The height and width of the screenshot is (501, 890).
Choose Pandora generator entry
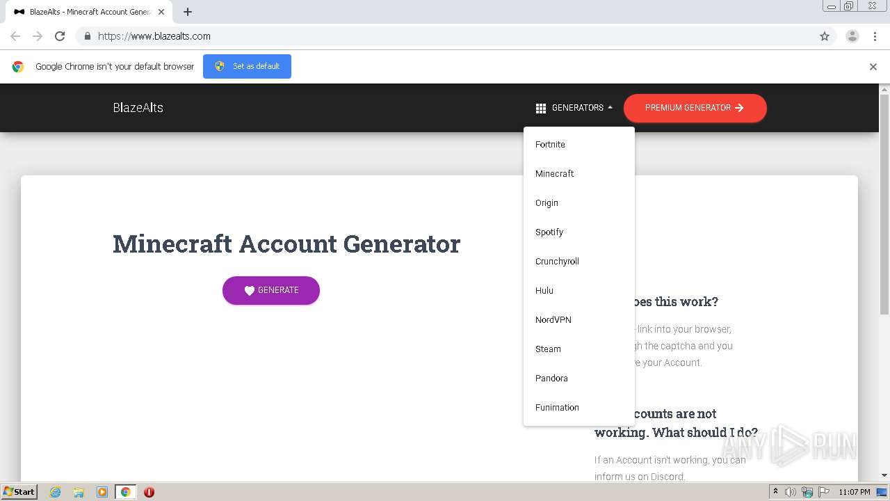click(579, 379)
